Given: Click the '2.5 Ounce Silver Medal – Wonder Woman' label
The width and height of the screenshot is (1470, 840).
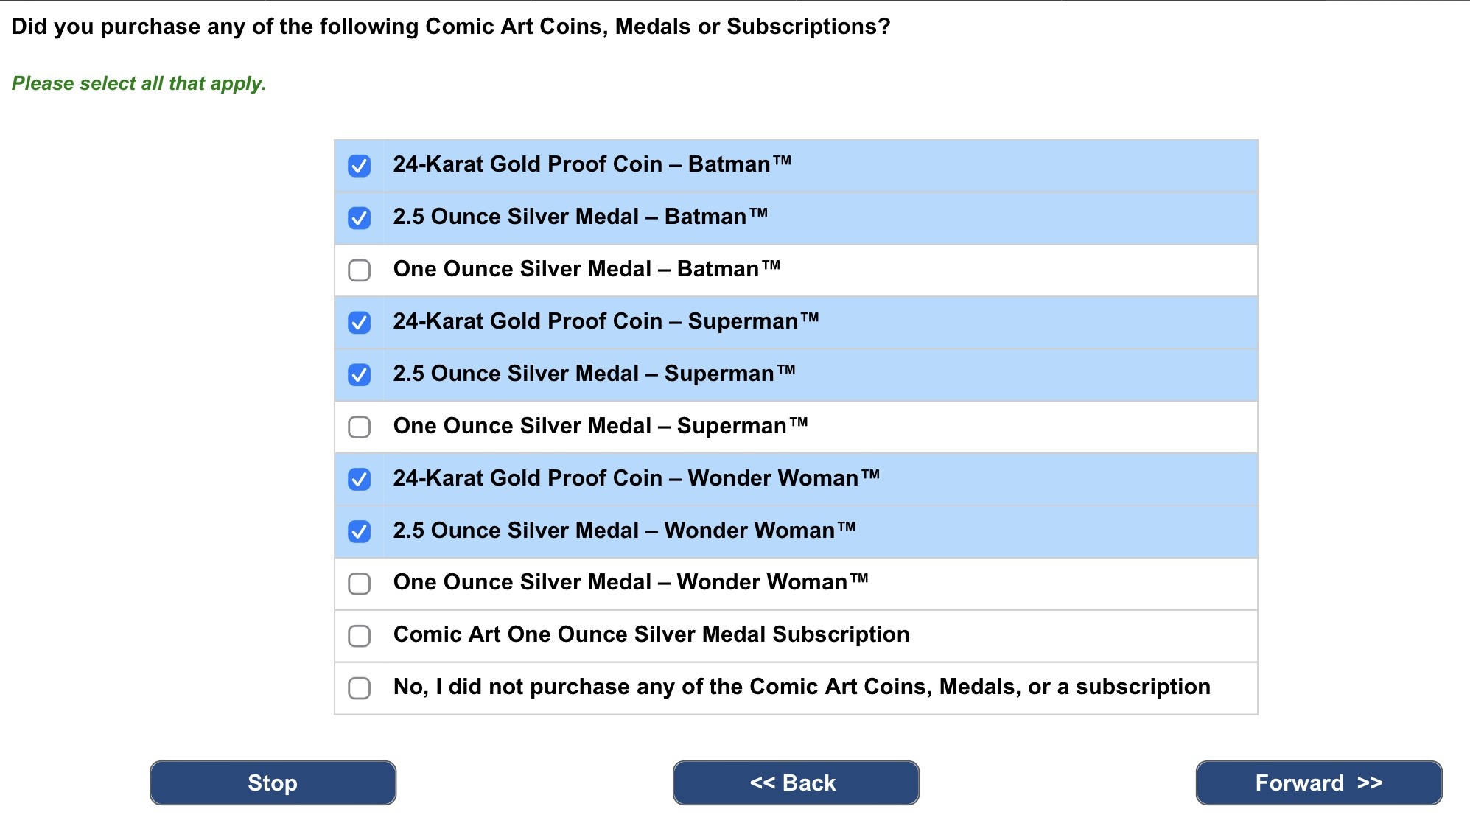Looking at the screenshot, I should [x=623, y=531].
